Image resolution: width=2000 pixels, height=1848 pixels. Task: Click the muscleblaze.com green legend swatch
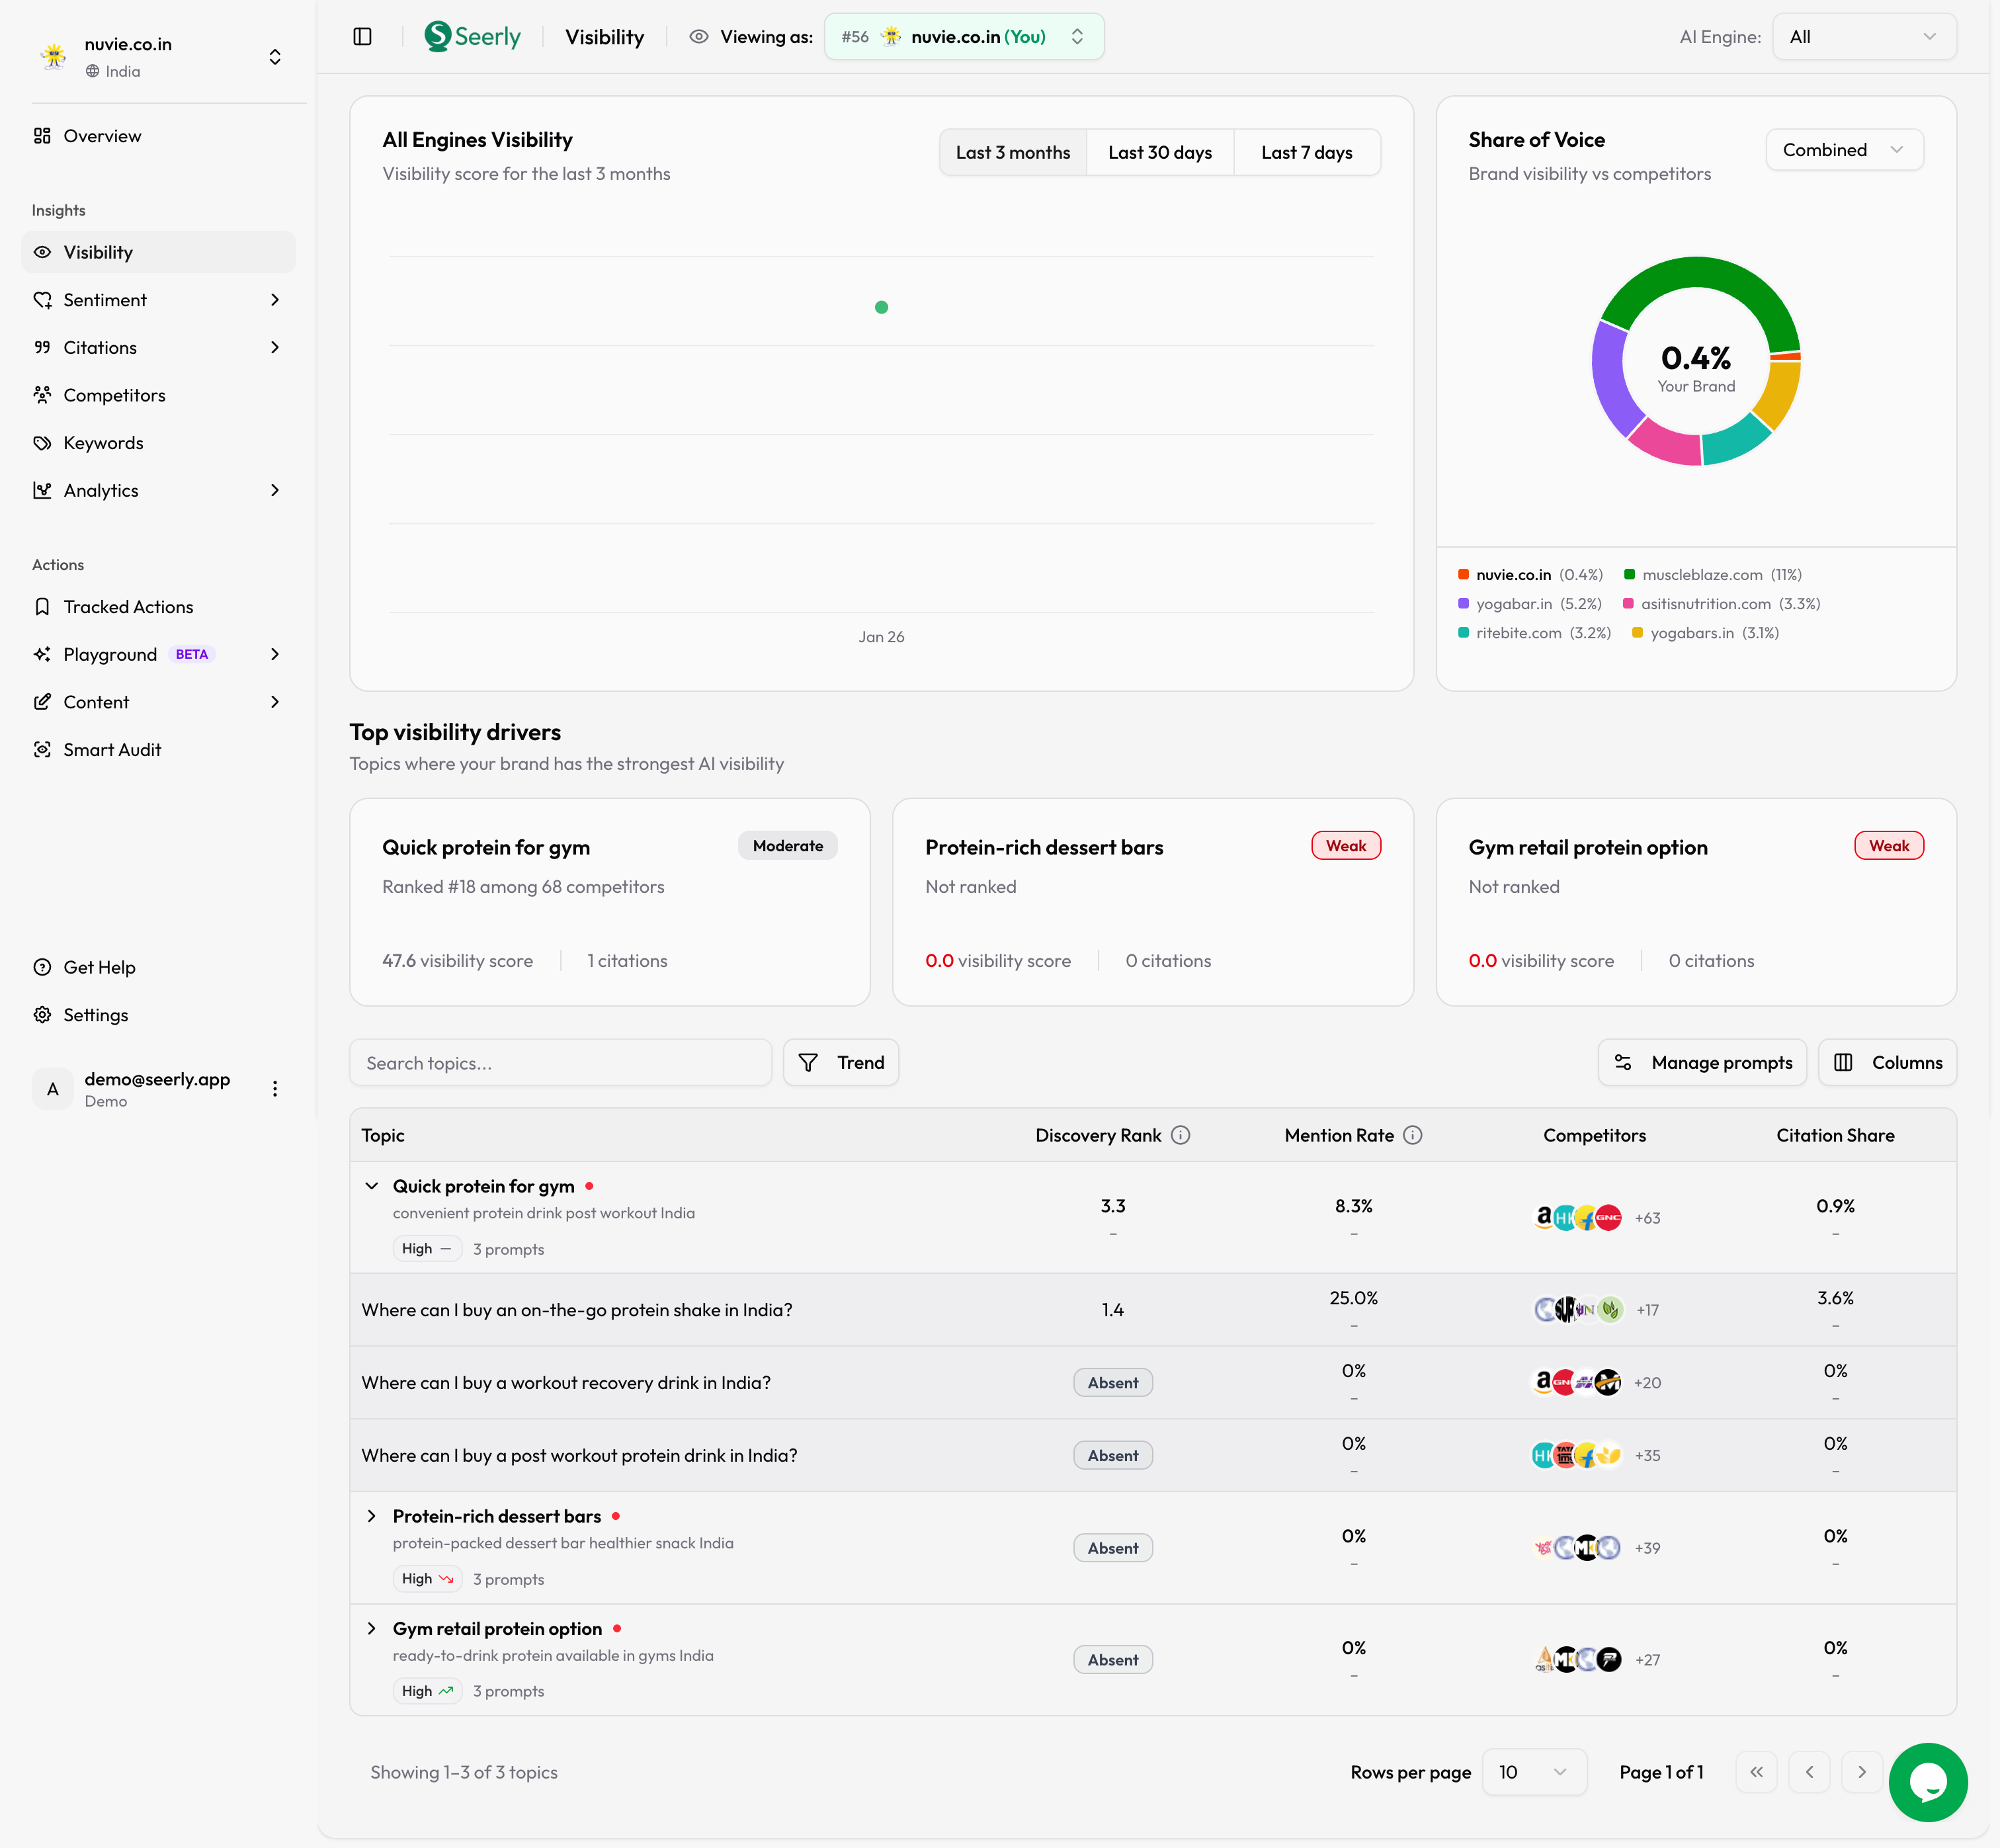[1629, 575]
